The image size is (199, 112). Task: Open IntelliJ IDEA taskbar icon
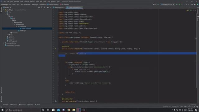click(x=79, y=110)
